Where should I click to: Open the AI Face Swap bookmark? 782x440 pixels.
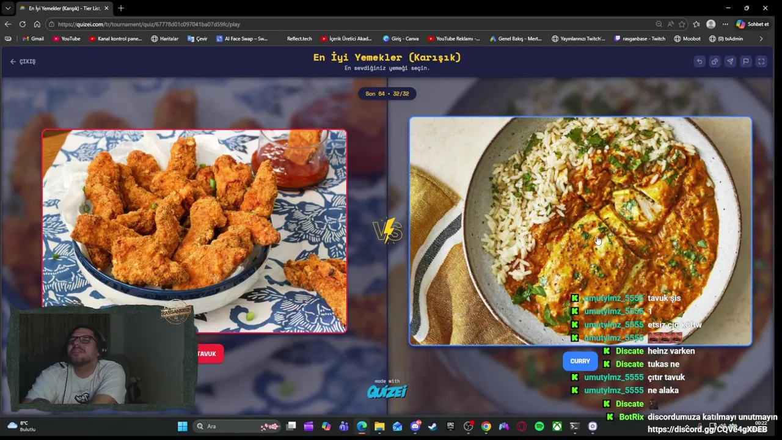point(242,38)
